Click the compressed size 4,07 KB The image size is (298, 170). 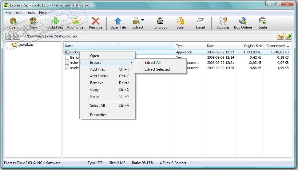(x=283, y=62)
